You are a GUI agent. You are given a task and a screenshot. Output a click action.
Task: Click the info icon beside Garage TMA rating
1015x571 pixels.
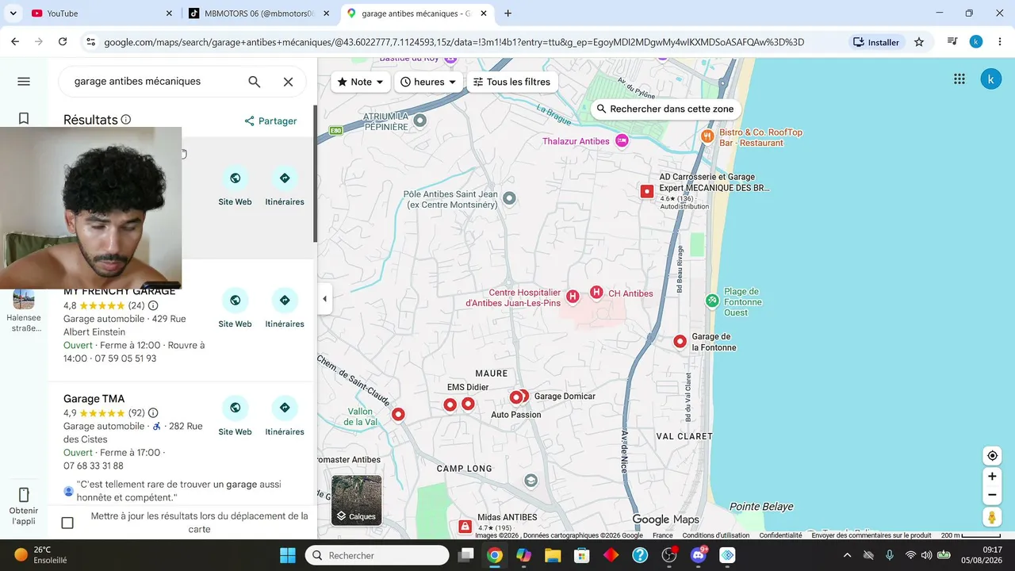tap(153, 413)
